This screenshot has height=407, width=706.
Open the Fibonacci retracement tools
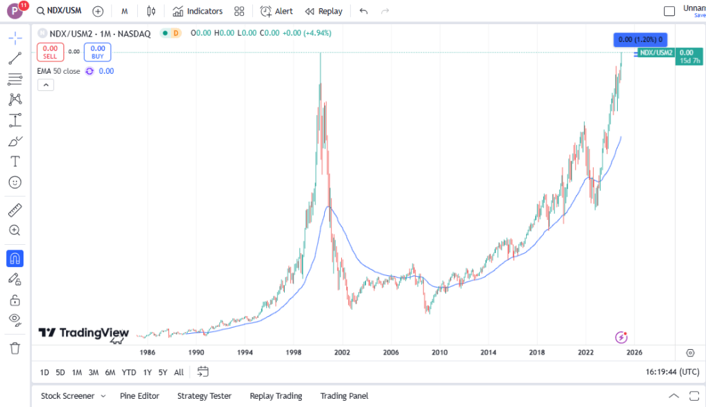15,79
